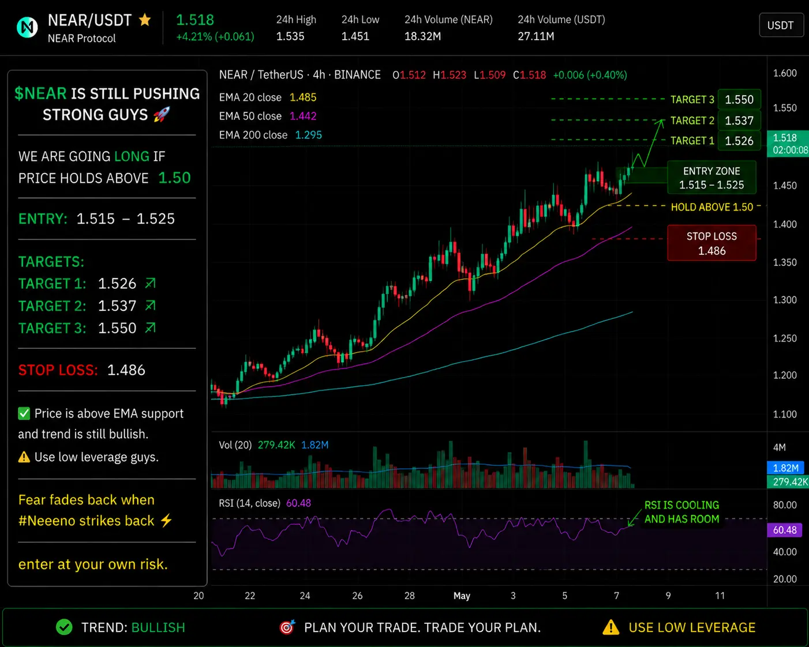The width and height of the screenshot is (809, 647).
Task: Click the arrow icon beside Target 1: 1.526
Action: point(151,283)
